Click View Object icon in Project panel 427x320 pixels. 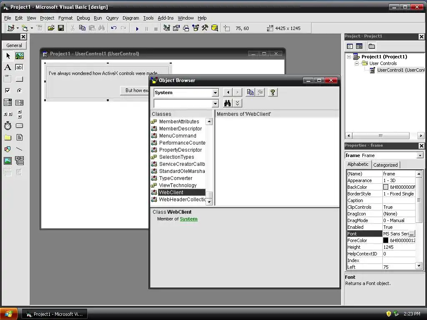pos(359,46)
